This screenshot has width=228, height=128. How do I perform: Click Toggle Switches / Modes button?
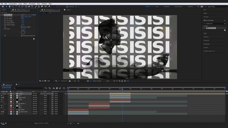(x=41, y=123)
